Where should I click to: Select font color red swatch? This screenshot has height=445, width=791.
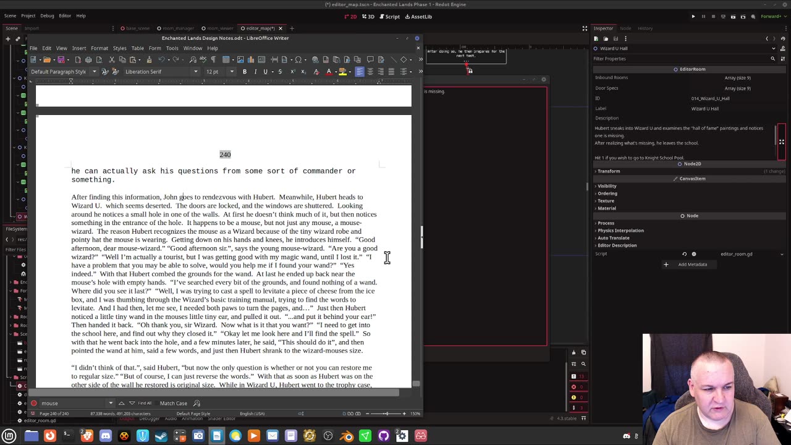point(329,72)
